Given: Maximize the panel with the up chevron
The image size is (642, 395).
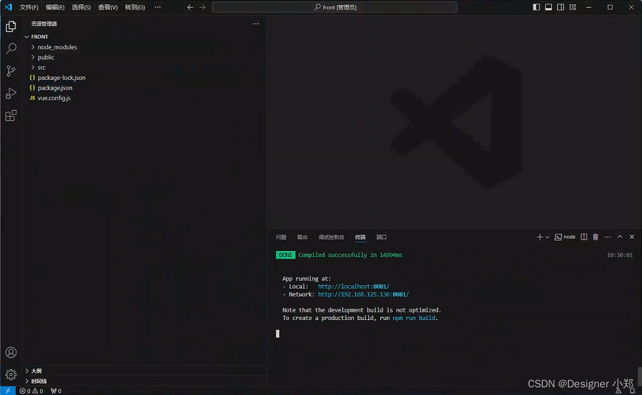Looking at the screenshot, I should tap(620, 237).
